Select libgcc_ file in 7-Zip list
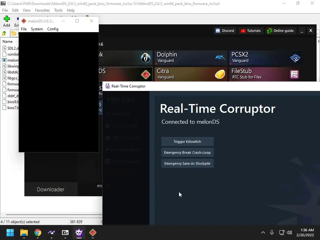The image size is (320, 240). [x=10, y=78]
